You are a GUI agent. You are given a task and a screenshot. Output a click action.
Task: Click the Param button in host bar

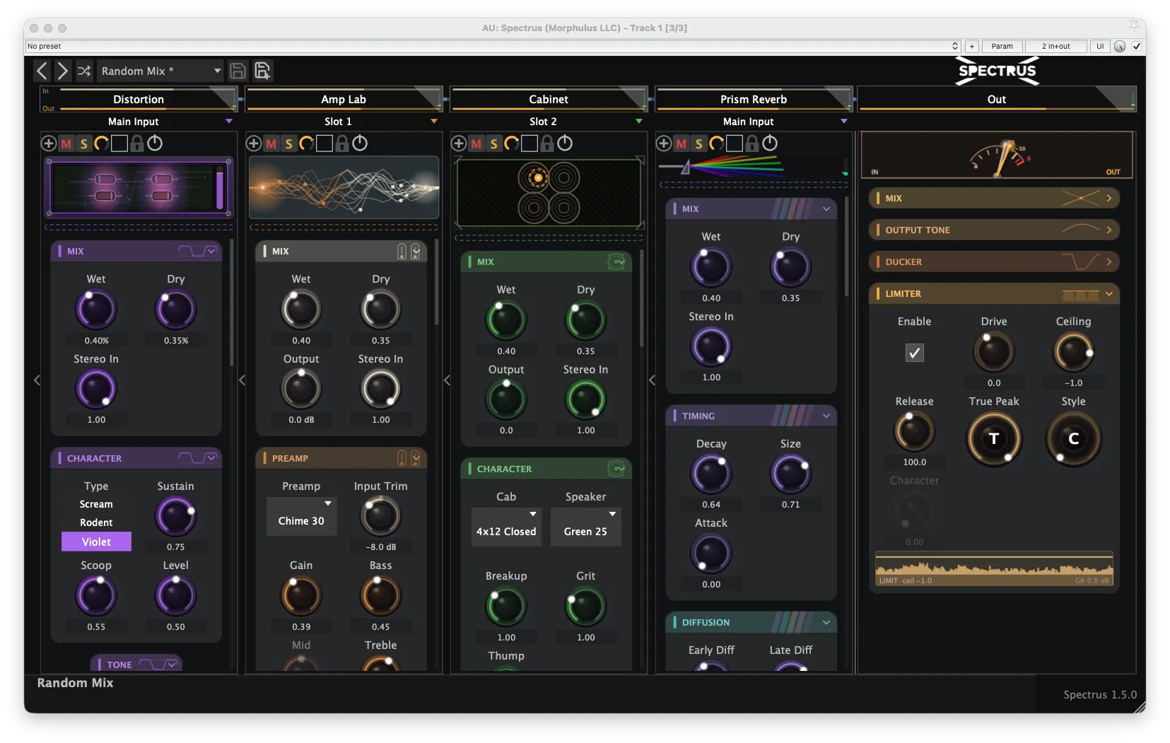(1002, 46)
